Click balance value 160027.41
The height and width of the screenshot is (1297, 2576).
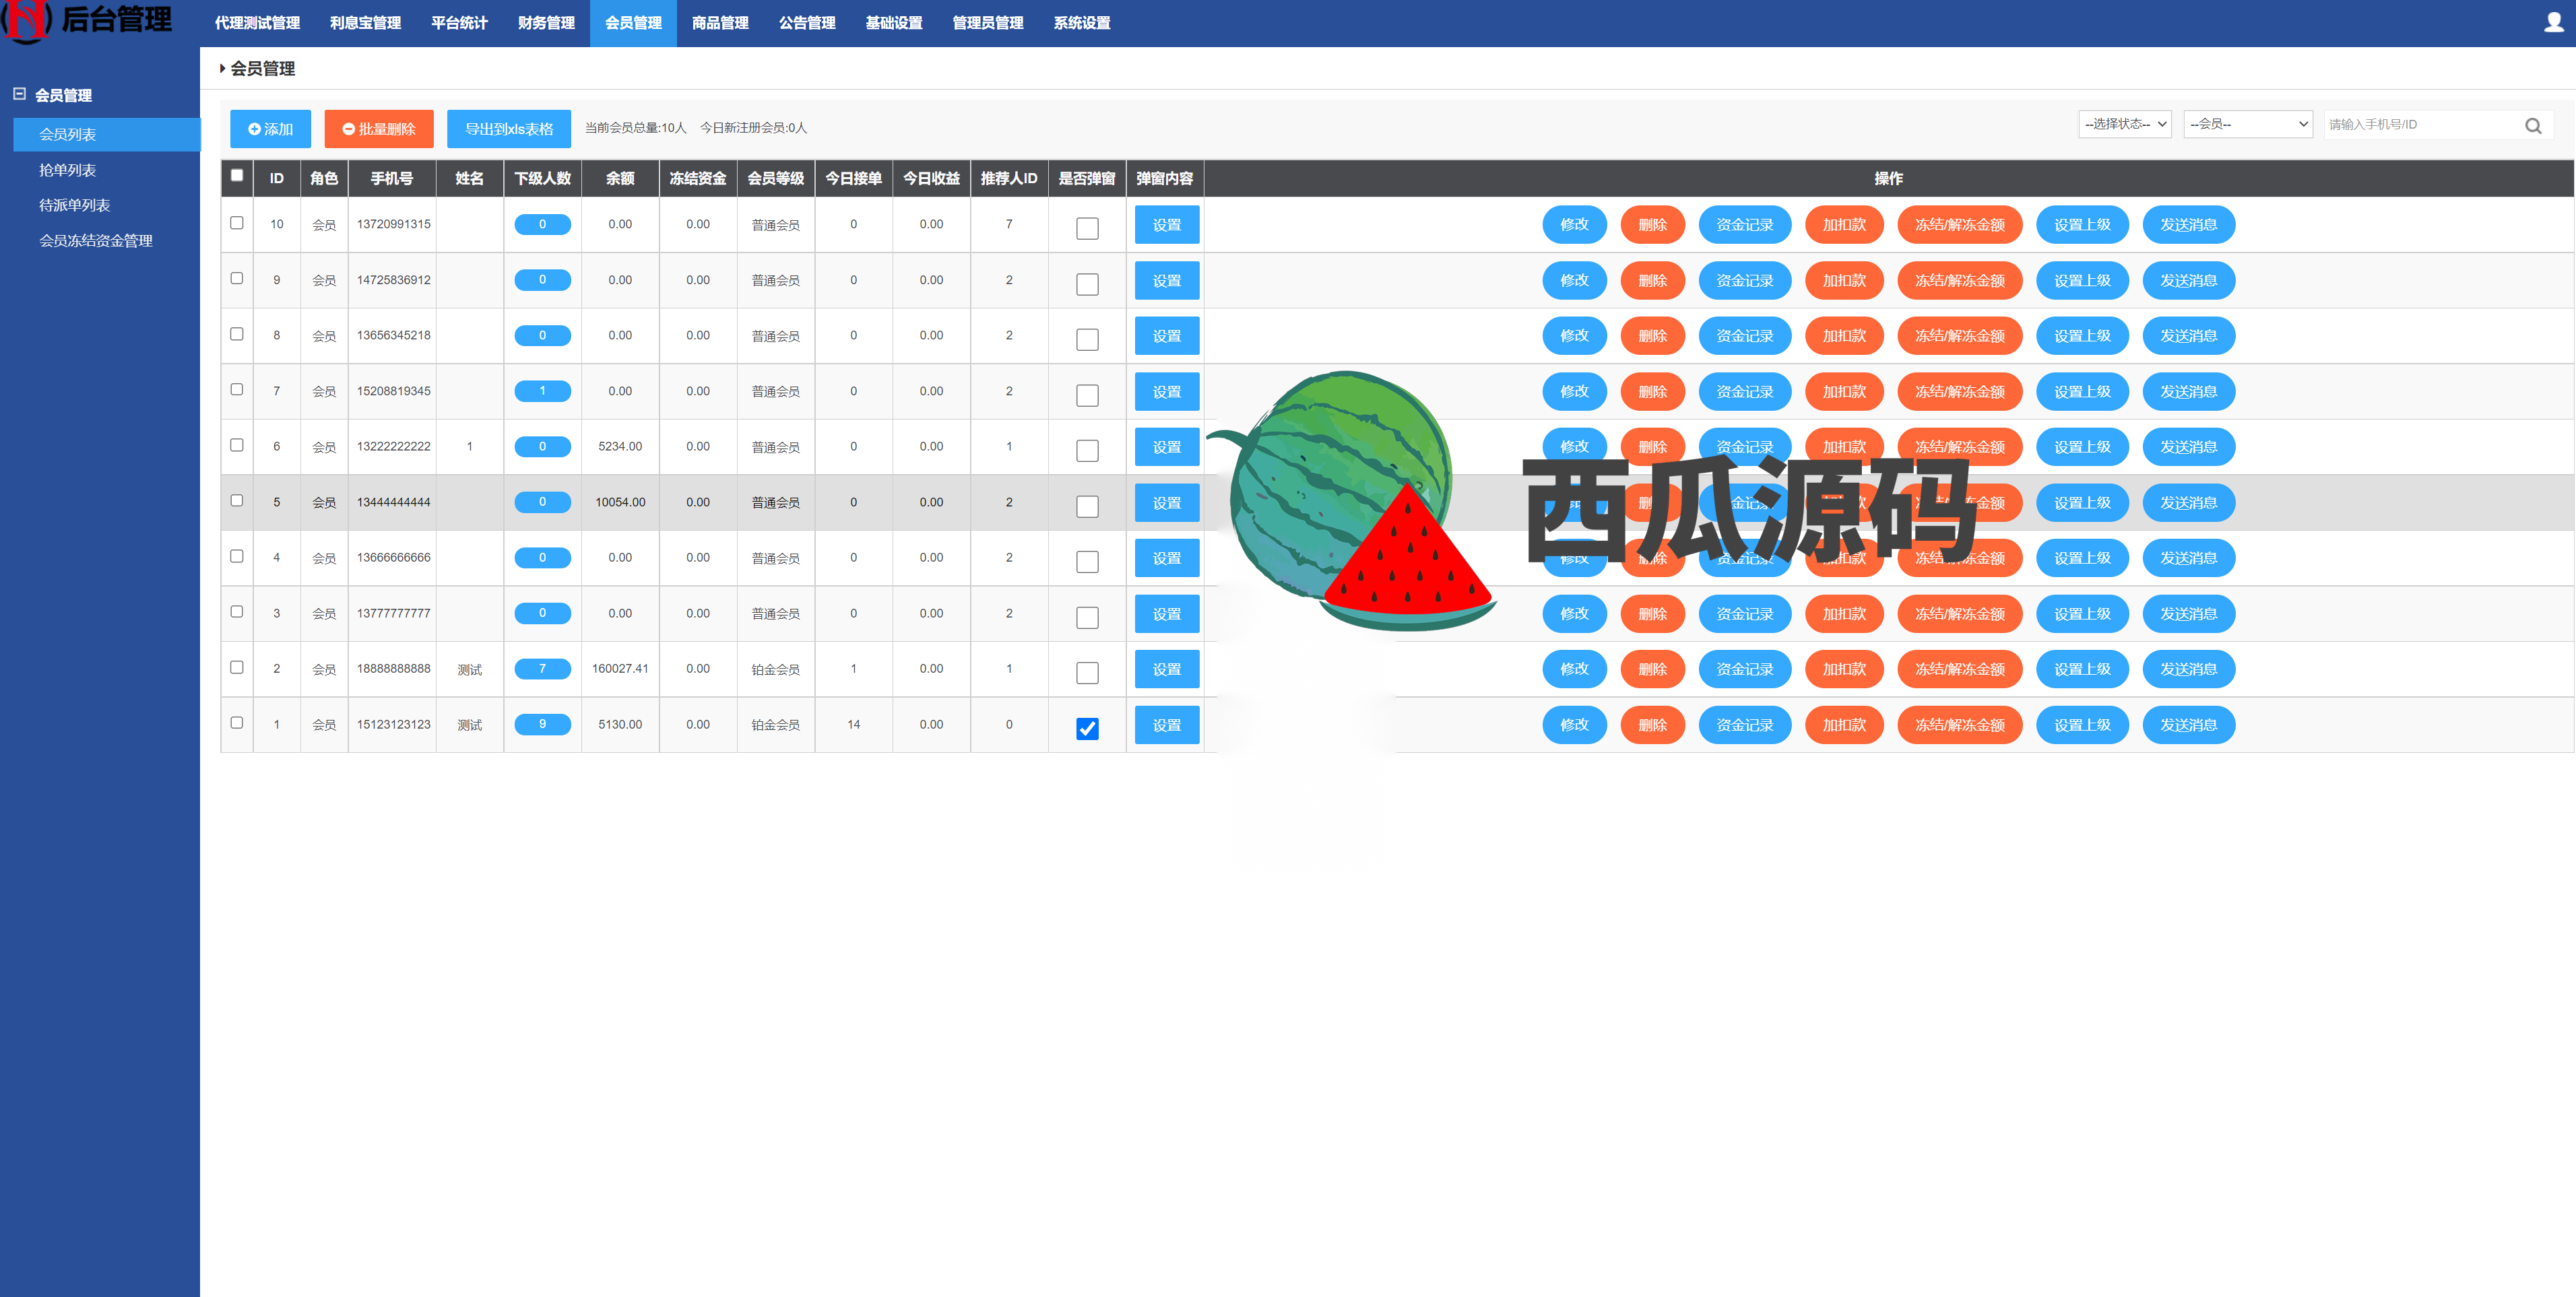click(620, 669)
